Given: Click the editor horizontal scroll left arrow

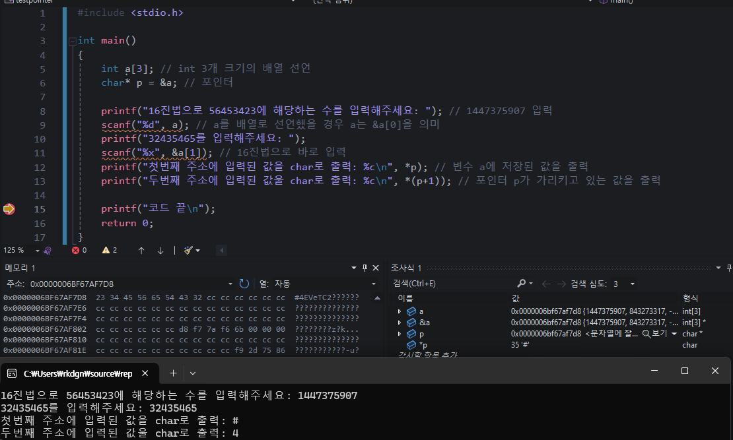Looking at the screenshot, I should (222, 251).
